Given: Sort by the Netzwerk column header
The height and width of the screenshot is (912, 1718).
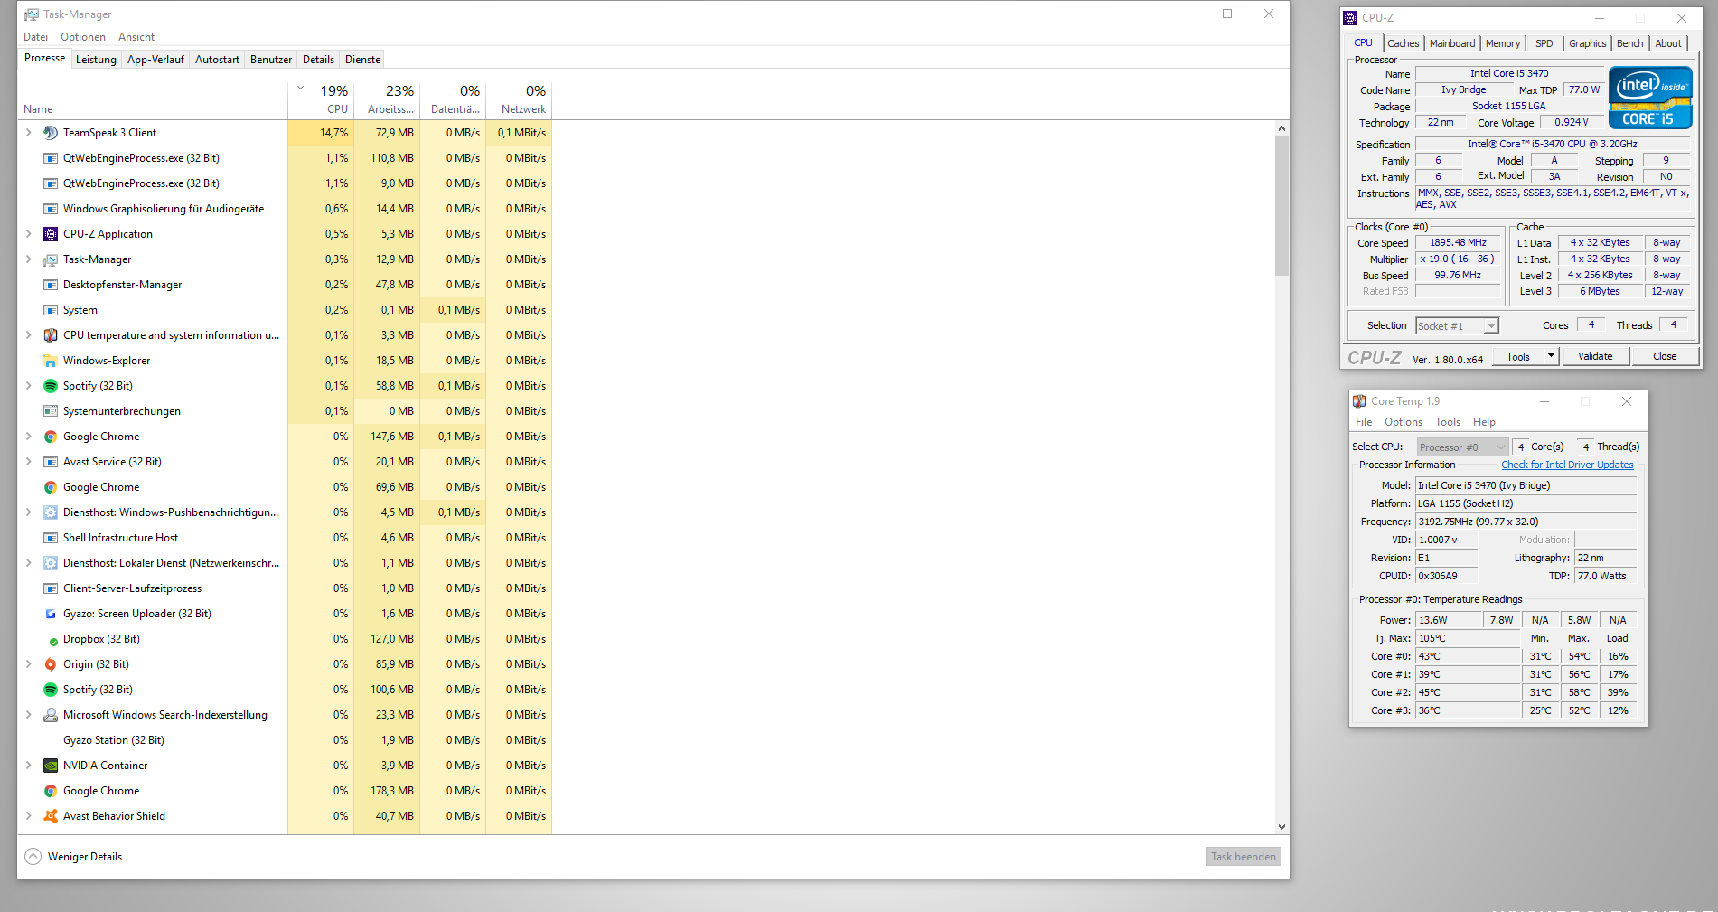Looking at the screenshot, I should click(519, 99).
